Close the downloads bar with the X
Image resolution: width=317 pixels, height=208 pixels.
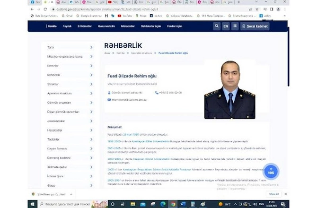(x=286, y=194)
